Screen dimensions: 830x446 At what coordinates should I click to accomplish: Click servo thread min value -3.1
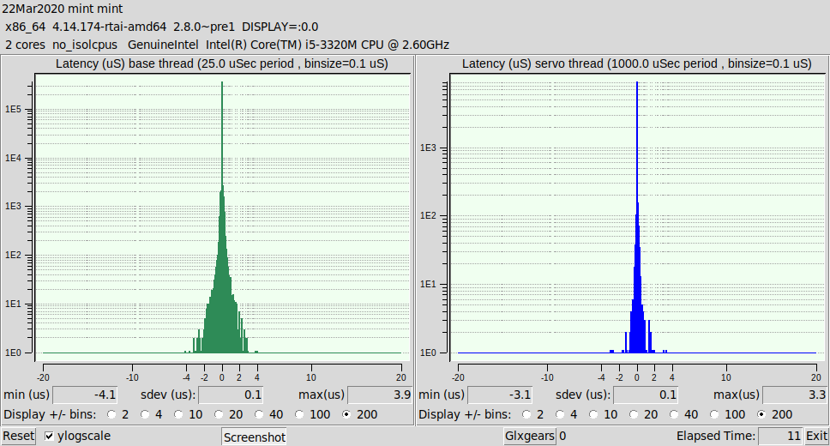(500, 395)
